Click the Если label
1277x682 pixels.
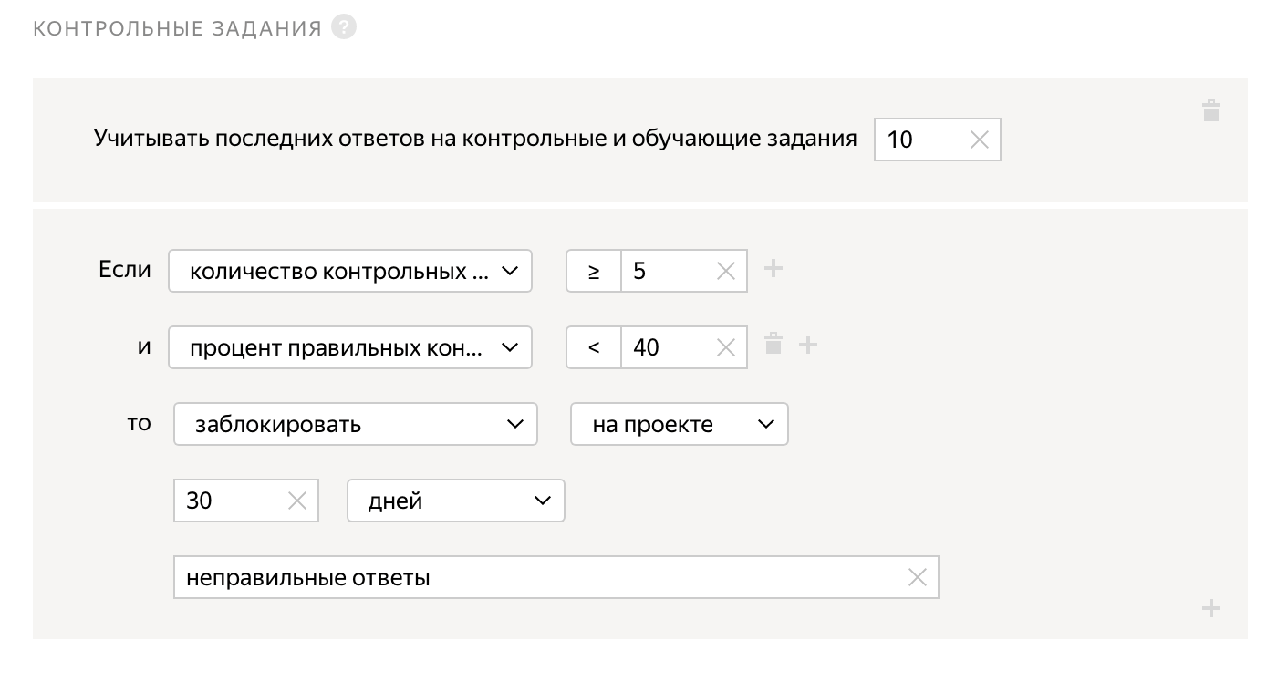point(125,270)
